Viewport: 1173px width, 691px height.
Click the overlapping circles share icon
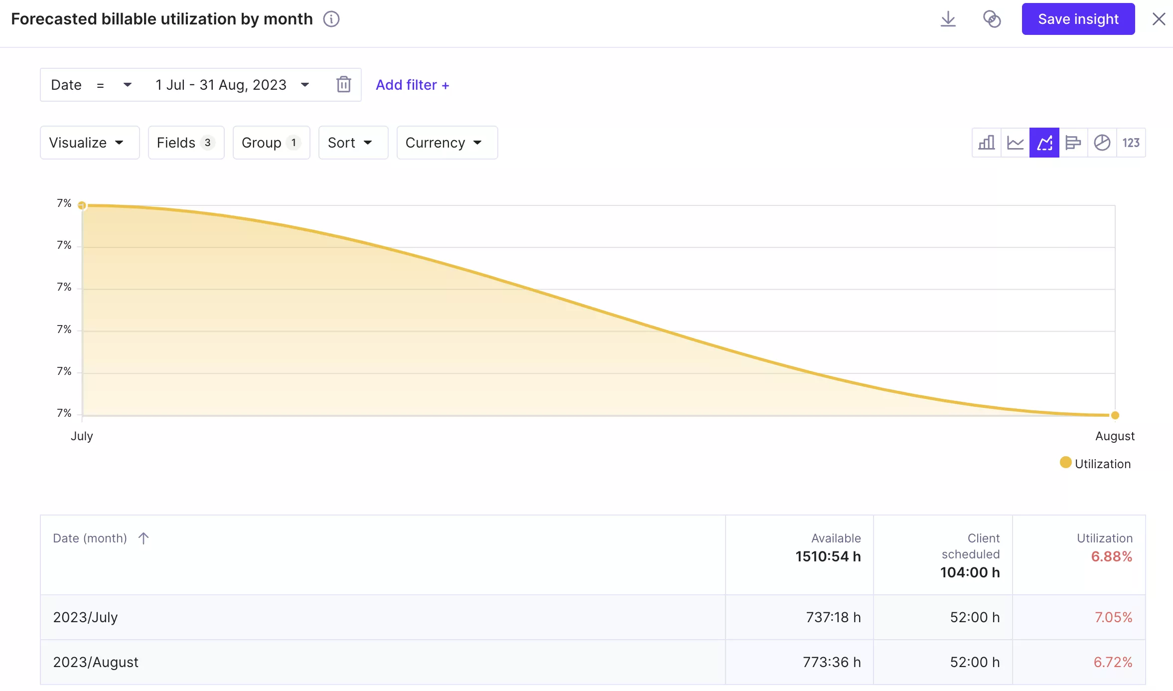pyautogui.click(x=992, y=19)
